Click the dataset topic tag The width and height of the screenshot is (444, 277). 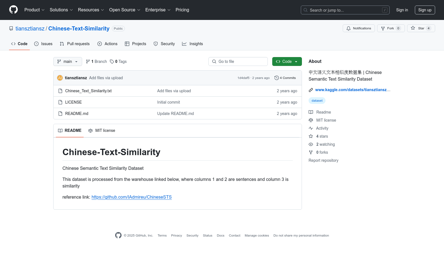(x=317, y=101)
